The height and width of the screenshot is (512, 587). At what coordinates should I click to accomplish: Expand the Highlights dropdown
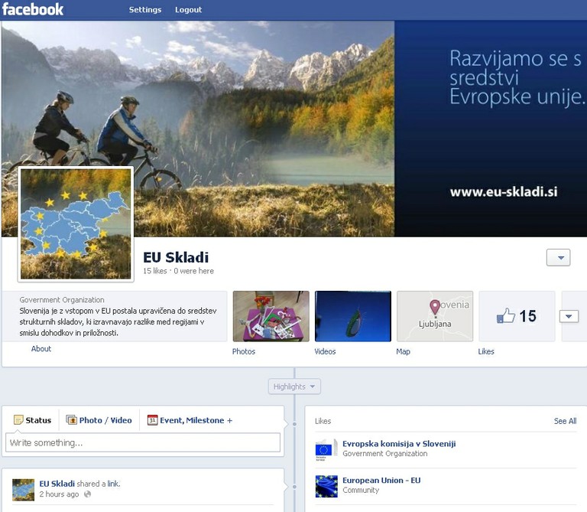click(x=294, y=386)
